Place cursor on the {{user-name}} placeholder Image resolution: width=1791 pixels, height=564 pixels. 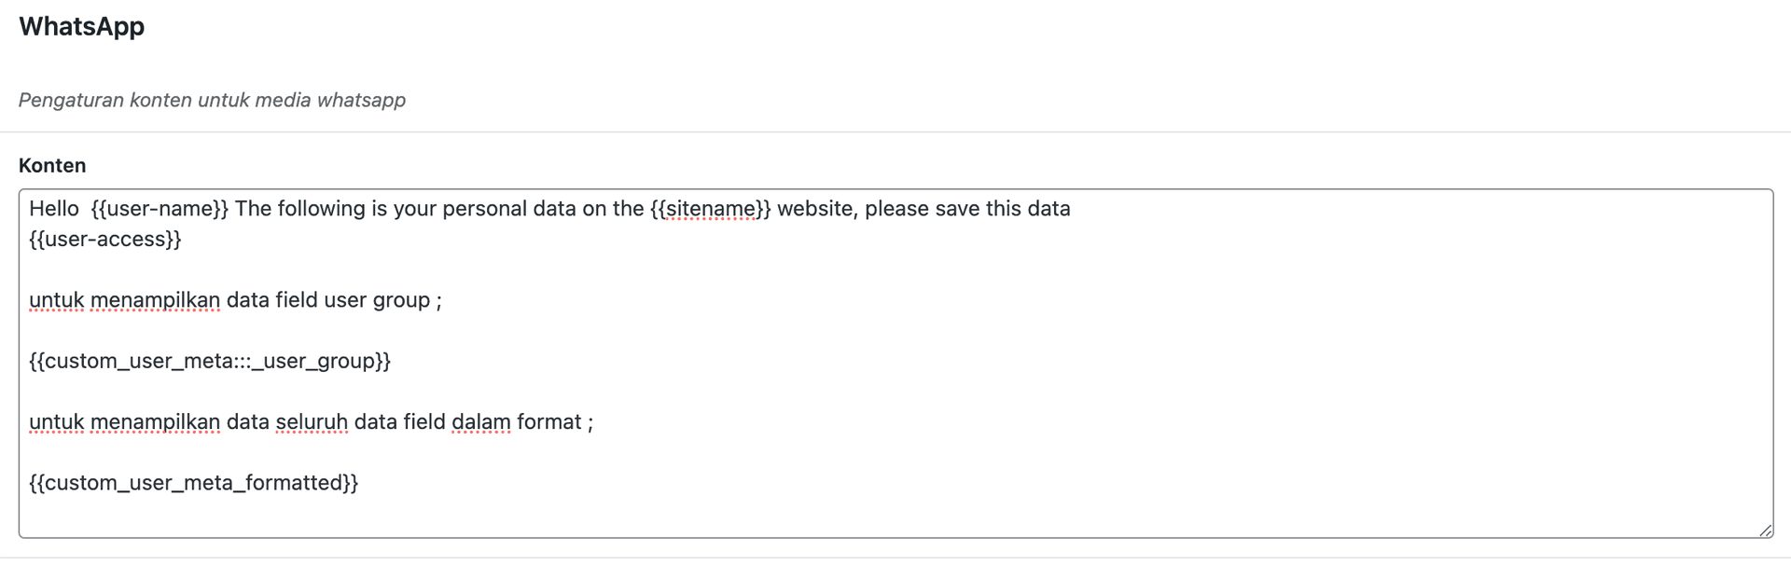pos(160,209)
